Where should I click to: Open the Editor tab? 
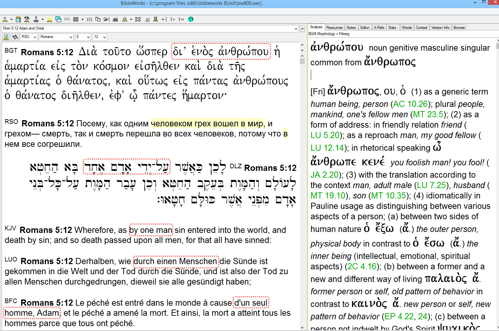point(365,28)
